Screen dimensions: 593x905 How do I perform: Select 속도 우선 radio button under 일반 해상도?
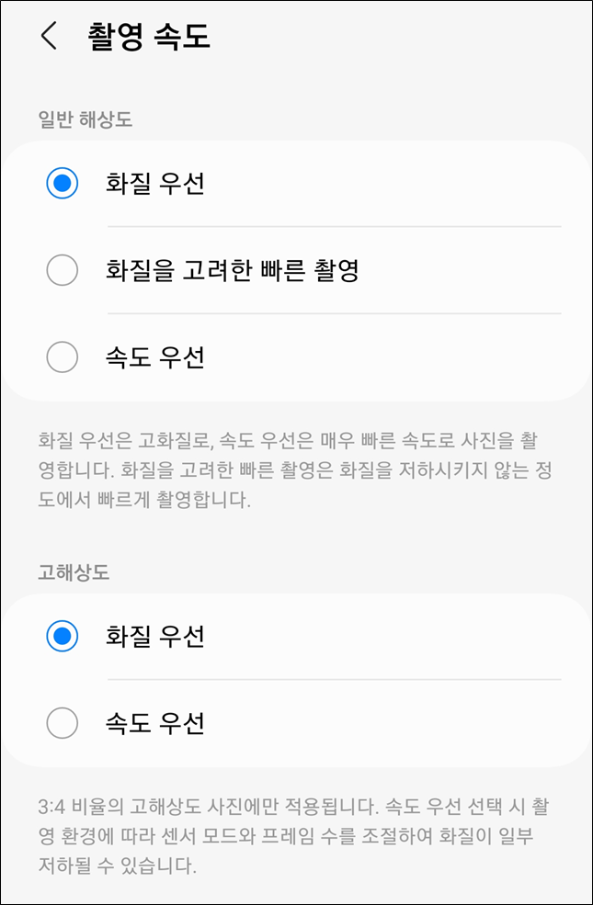point(63,356)
